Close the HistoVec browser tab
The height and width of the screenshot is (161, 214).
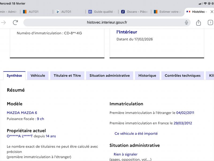coord(212,12)
